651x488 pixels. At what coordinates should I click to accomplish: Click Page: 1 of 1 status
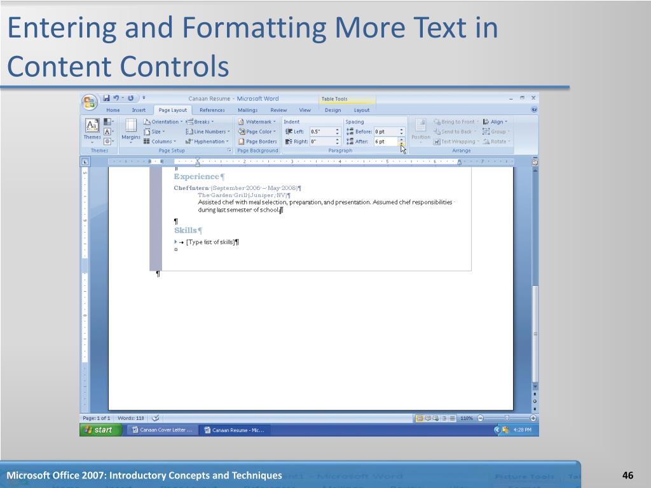[x=97, y=418]
